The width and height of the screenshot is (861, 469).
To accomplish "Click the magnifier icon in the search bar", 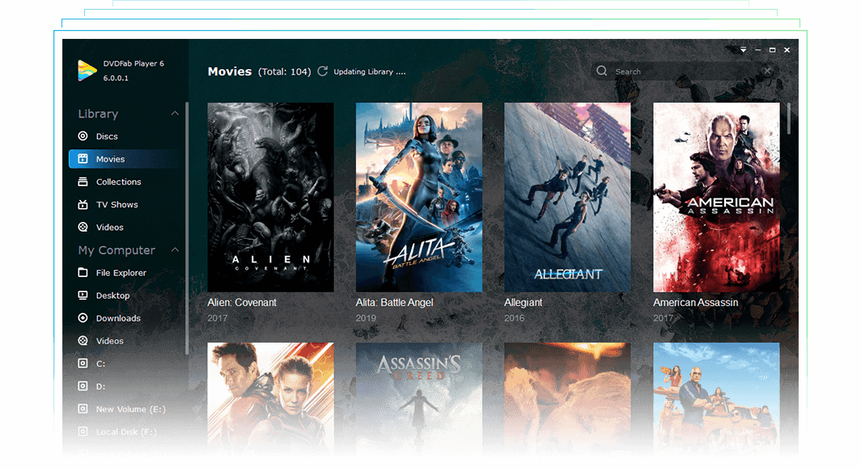I will pyautogui.click(x=602, y=70).
